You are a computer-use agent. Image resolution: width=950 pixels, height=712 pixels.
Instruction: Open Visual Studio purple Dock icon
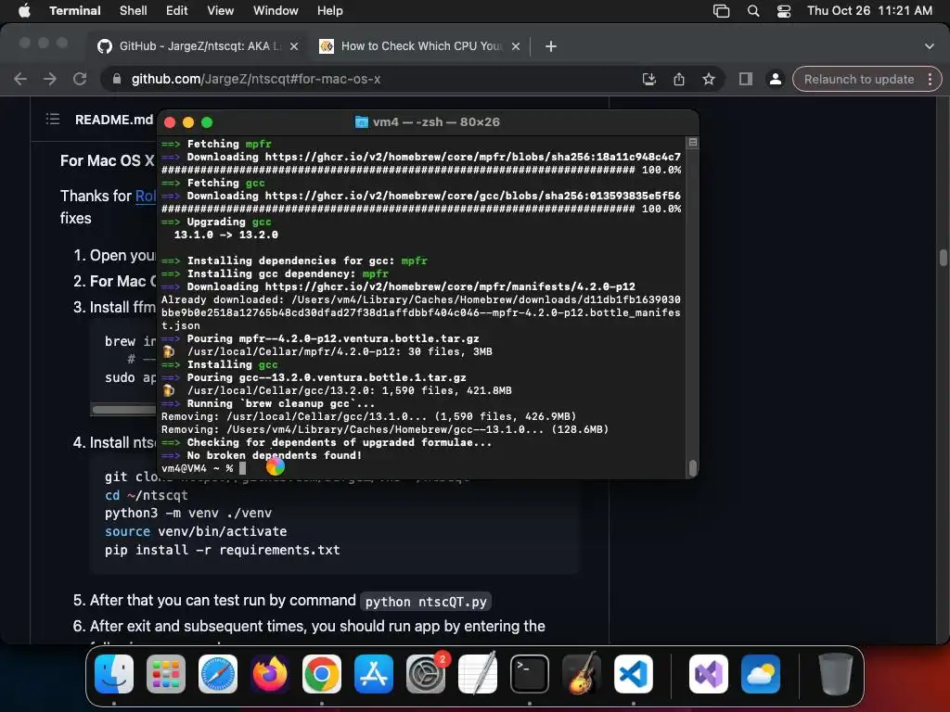(x=708, y=674)
